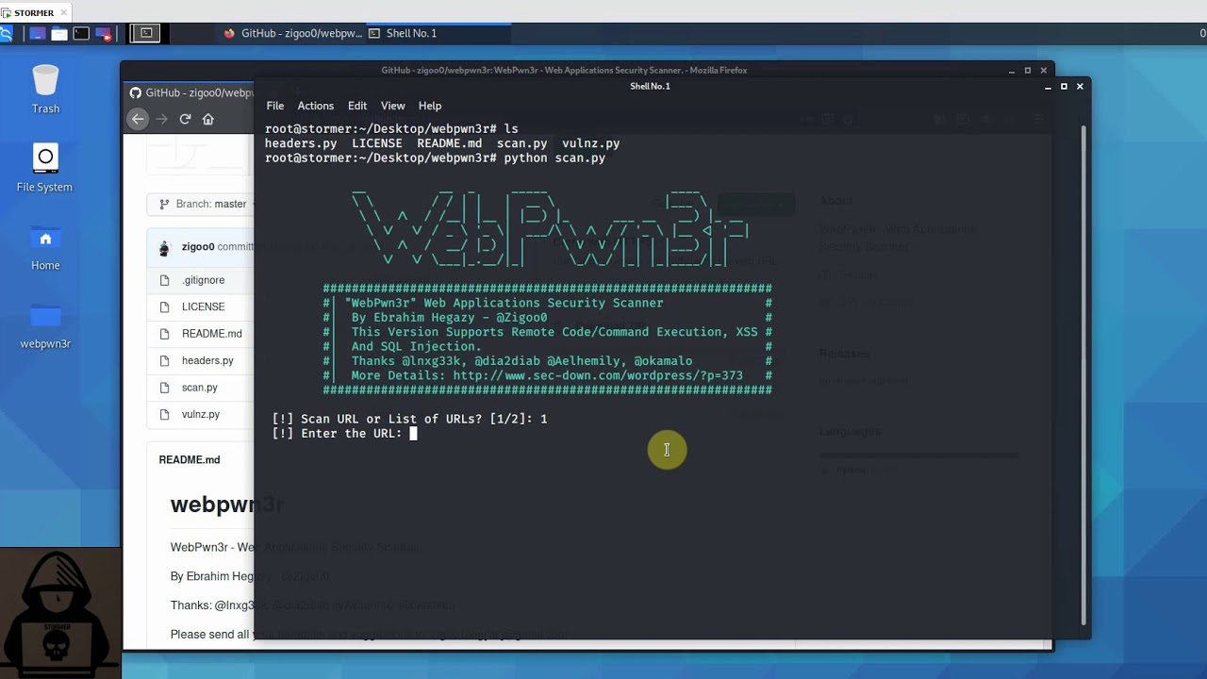Click the Firefox back arrow button
1207x679 pixels.
(138, 119)
